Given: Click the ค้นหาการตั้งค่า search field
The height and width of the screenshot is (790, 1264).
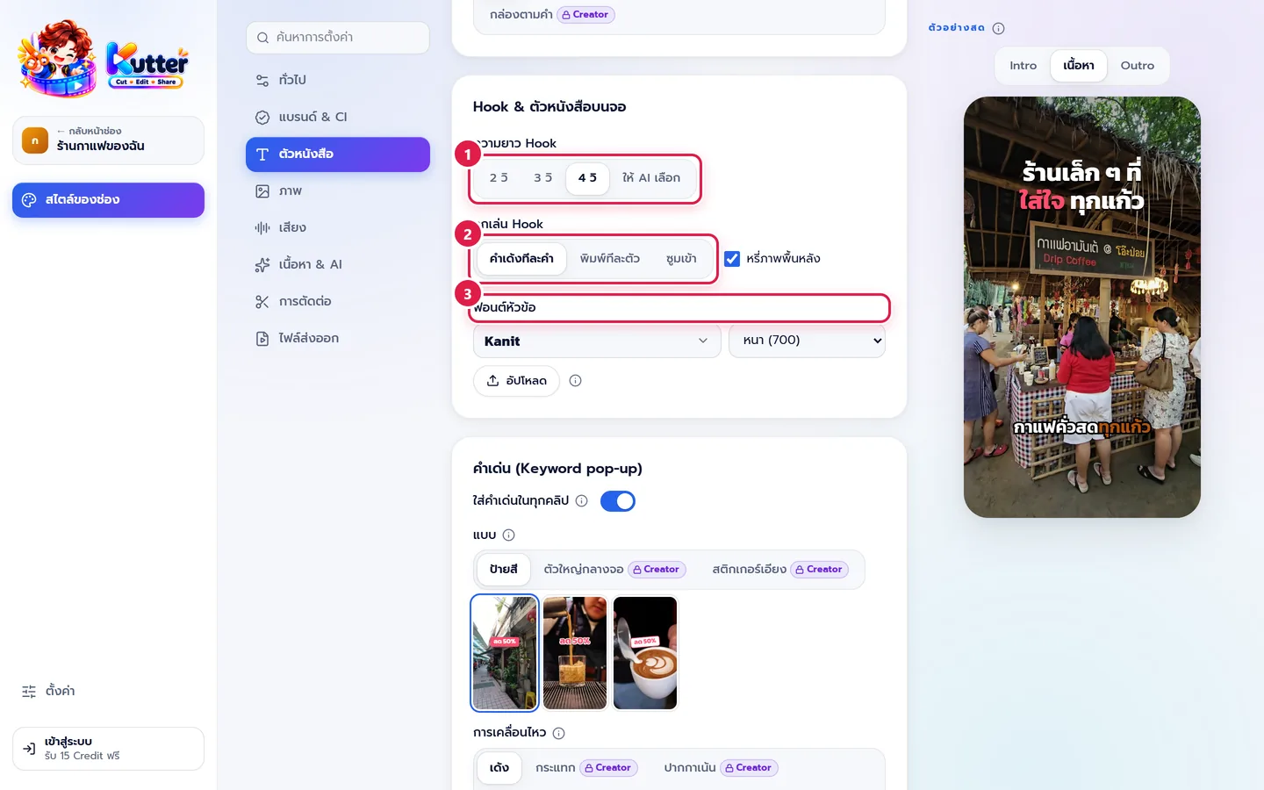Looking at the screenshot, I should [x=338, y=38].
